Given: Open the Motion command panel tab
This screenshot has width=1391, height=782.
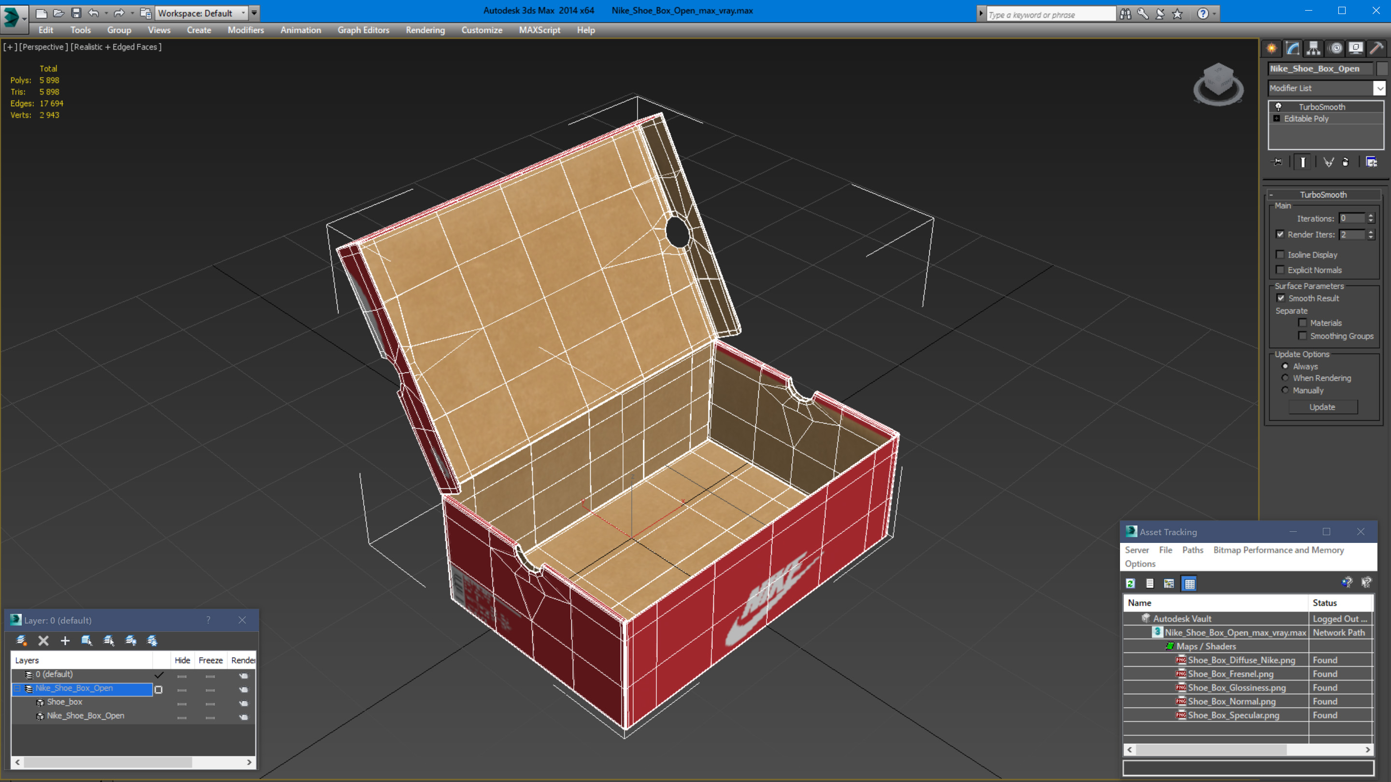Looking at the screenshot, I should (x=1335, y=49).
